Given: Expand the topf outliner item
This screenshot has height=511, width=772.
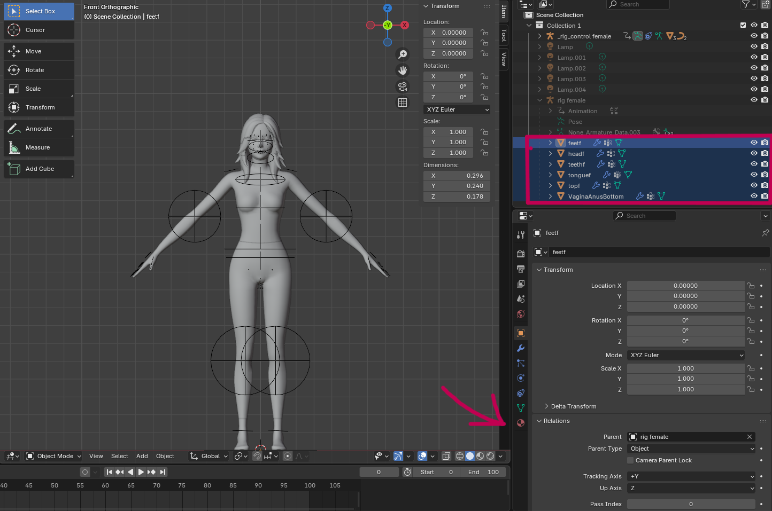Looking at the screenshot, I should click(550, 185).
